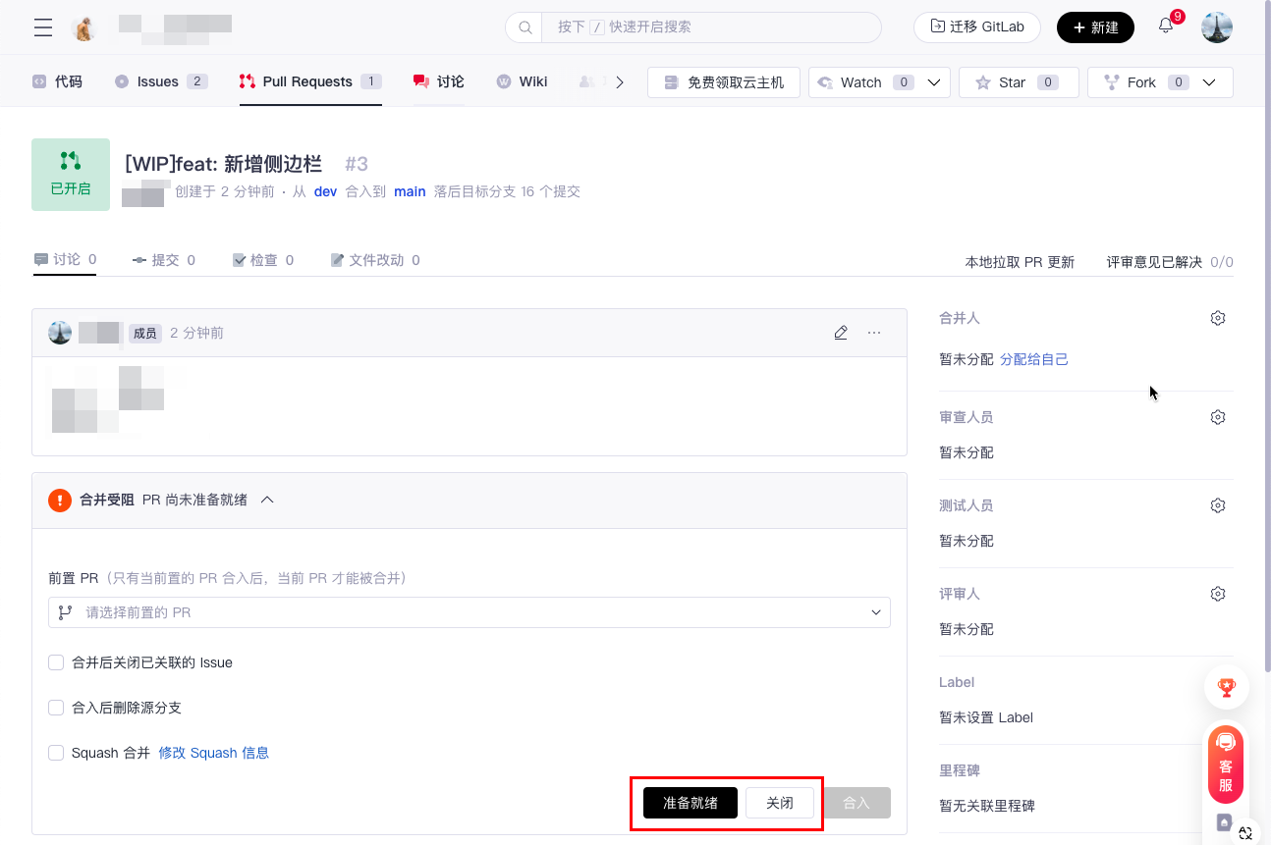1271x845 pixels.
Task: Toggle the Squash 合并 checkbox
Action: click(56, 753)
